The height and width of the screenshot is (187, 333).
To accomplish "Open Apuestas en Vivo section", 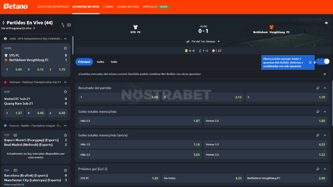I will [86, 7].
